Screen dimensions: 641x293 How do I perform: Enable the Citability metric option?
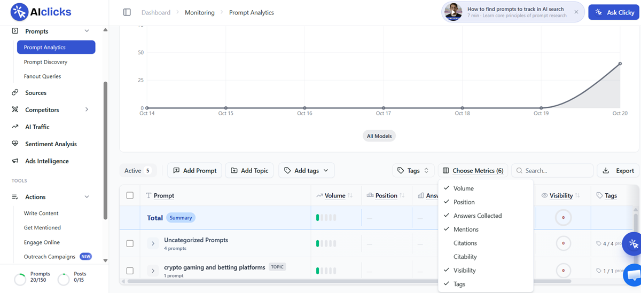pos(486,257)
